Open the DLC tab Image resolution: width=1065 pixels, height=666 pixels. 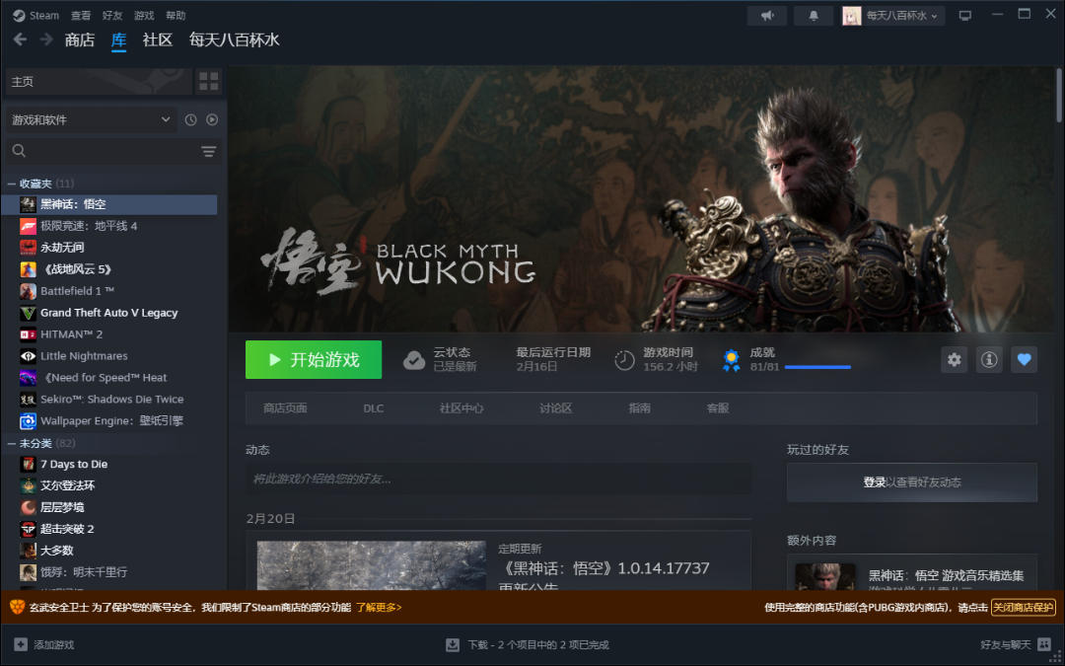click(x=374, y=408)
